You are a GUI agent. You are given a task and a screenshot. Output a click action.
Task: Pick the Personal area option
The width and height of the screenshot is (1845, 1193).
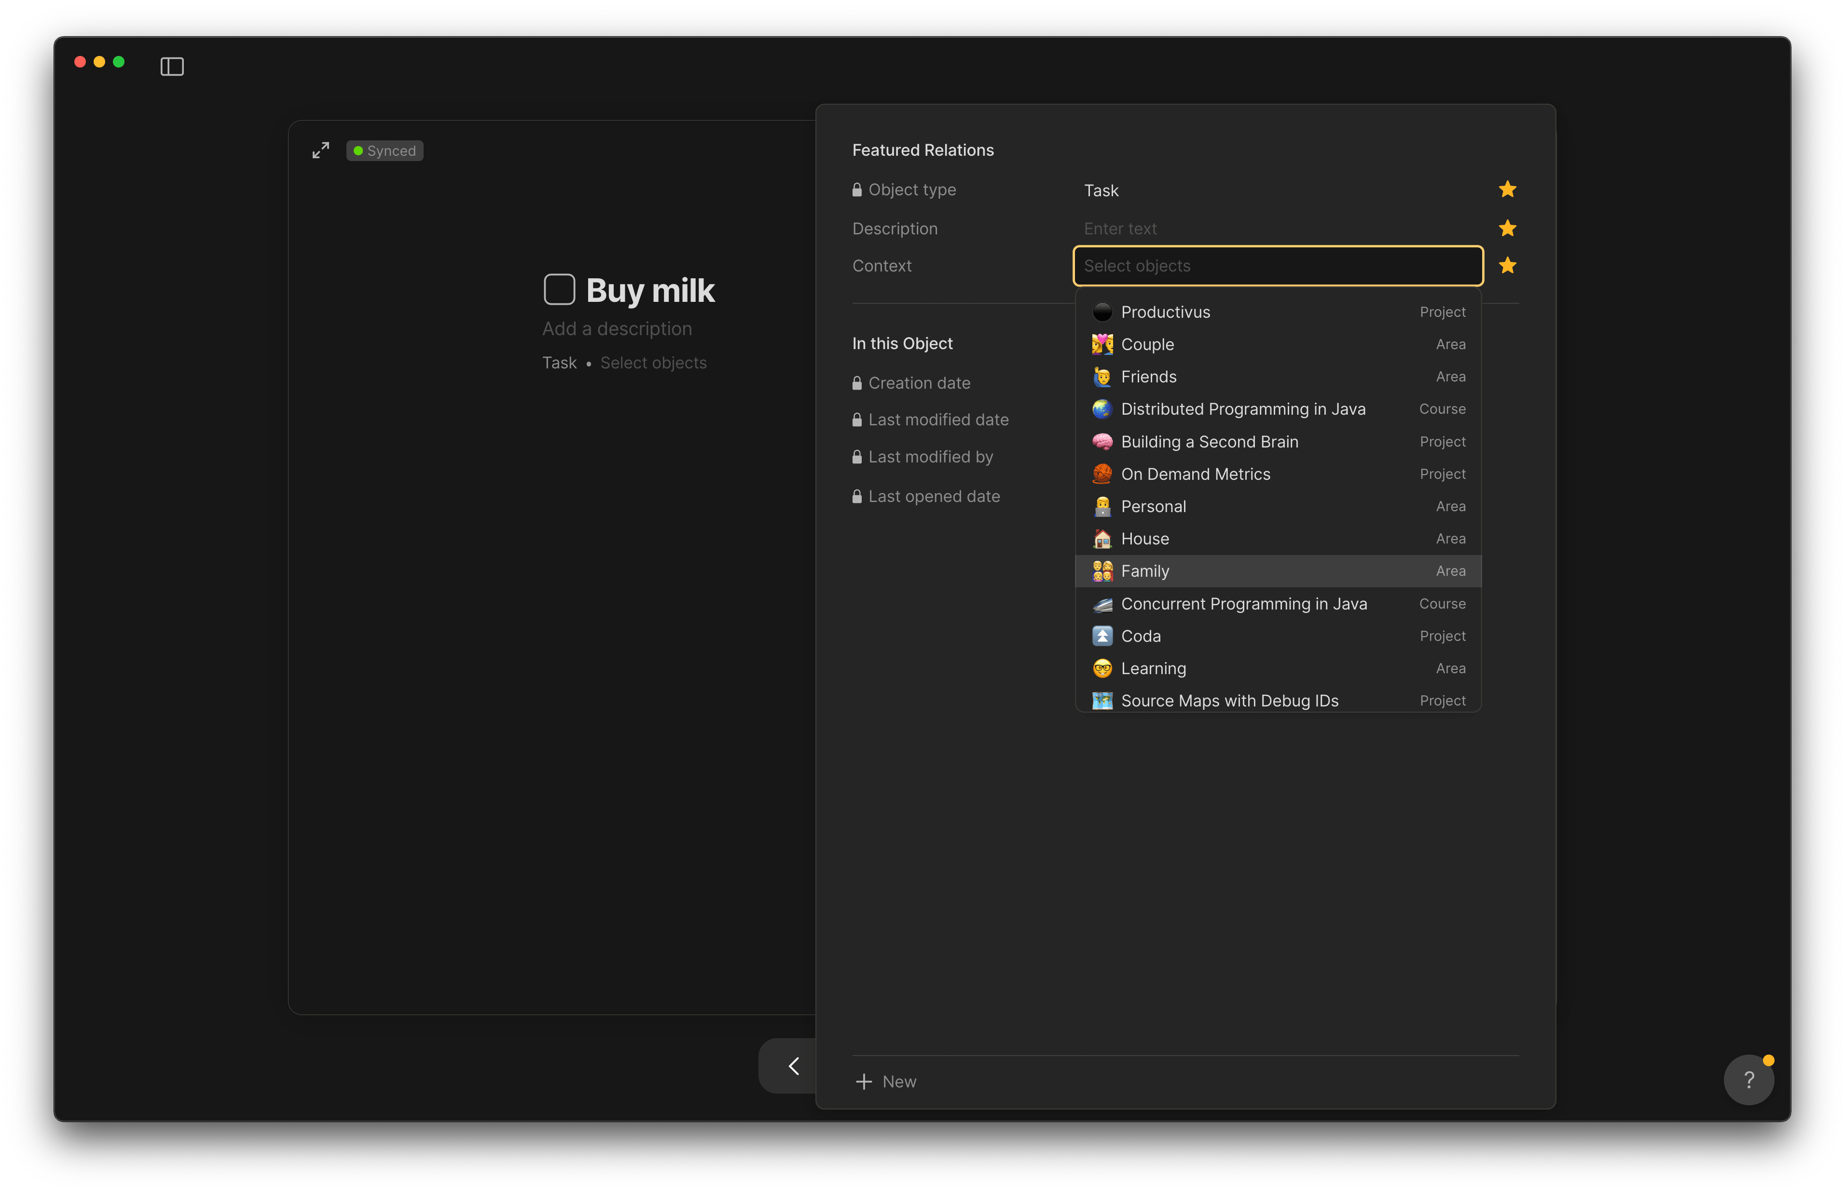click(x=1278, y=507)
